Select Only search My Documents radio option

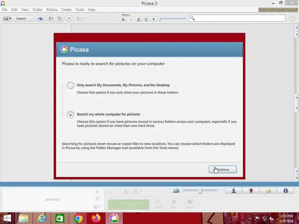[71, 85]
